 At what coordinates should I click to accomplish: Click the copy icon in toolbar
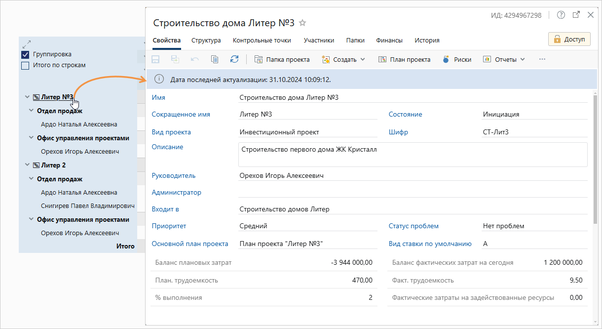215,59
